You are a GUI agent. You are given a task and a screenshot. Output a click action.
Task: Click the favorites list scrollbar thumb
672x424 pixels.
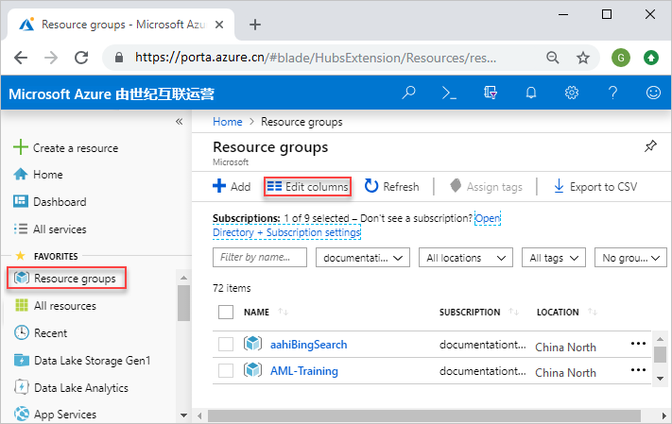[183, 303]
